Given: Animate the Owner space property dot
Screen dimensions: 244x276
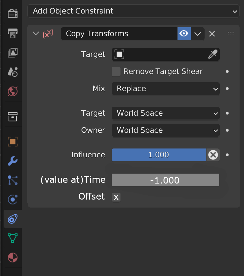Looking at the screenshot, I should [227, 130].
